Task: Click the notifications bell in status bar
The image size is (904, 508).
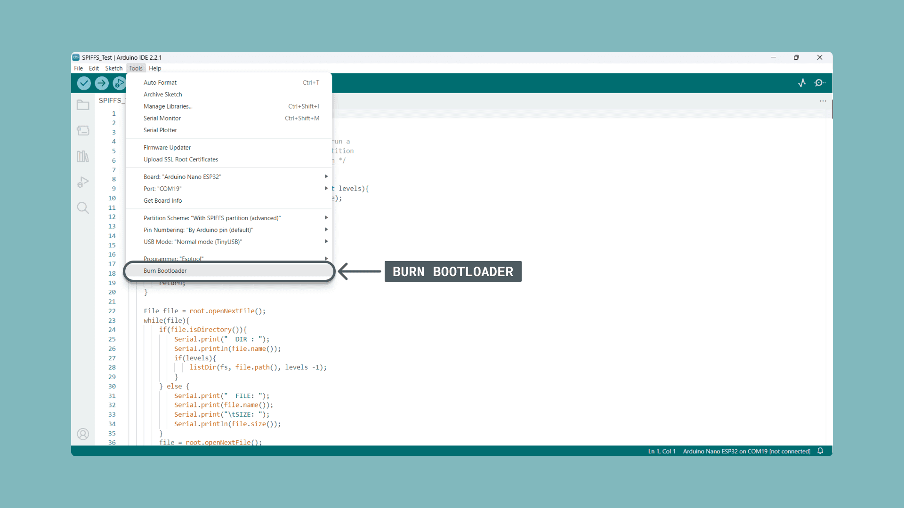Action: (x=820, y=451)
